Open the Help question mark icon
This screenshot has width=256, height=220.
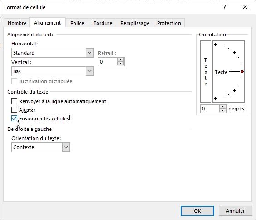[x=225, y=7]
